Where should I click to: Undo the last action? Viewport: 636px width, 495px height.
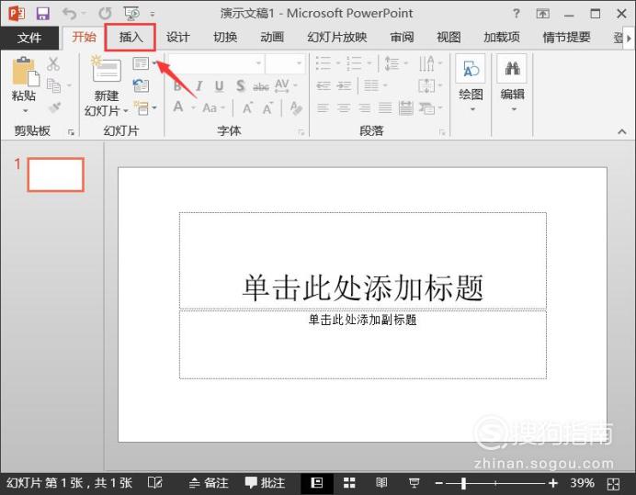70,14
